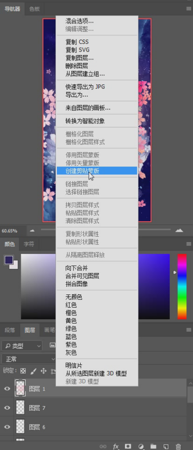Screen dimensions: 193x450
Task: Click lock image pixels brush icon
Action: [33, 371]
